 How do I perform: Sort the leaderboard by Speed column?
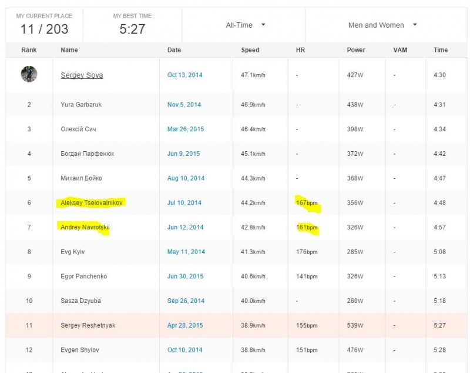pos(250,50)
